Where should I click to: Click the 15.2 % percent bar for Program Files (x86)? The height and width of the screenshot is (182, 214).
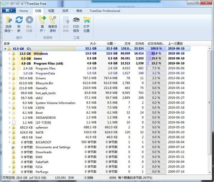[x=156, y=63]
